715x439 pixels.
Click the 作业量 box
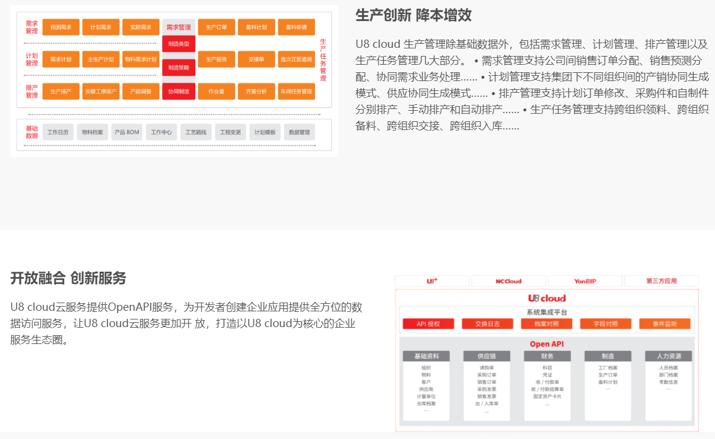216,92
